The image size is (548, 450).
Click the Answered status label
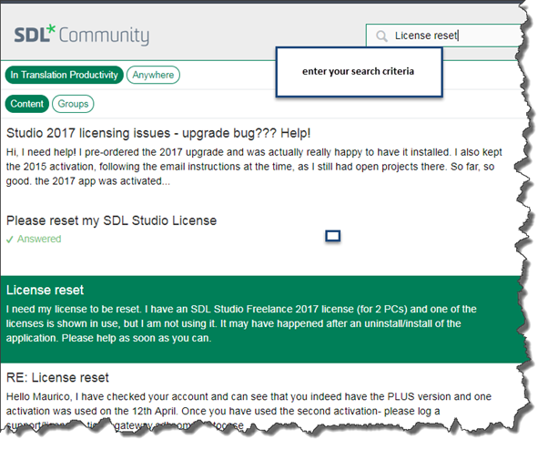39,239
